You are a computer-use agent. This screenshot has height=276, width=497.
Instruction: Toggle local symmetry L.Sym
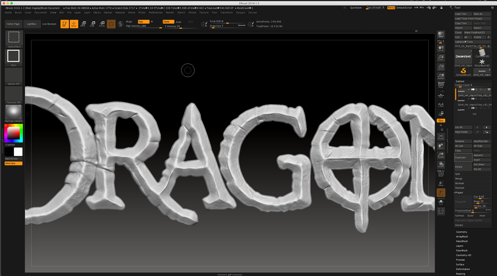click(x=441, y=105)
